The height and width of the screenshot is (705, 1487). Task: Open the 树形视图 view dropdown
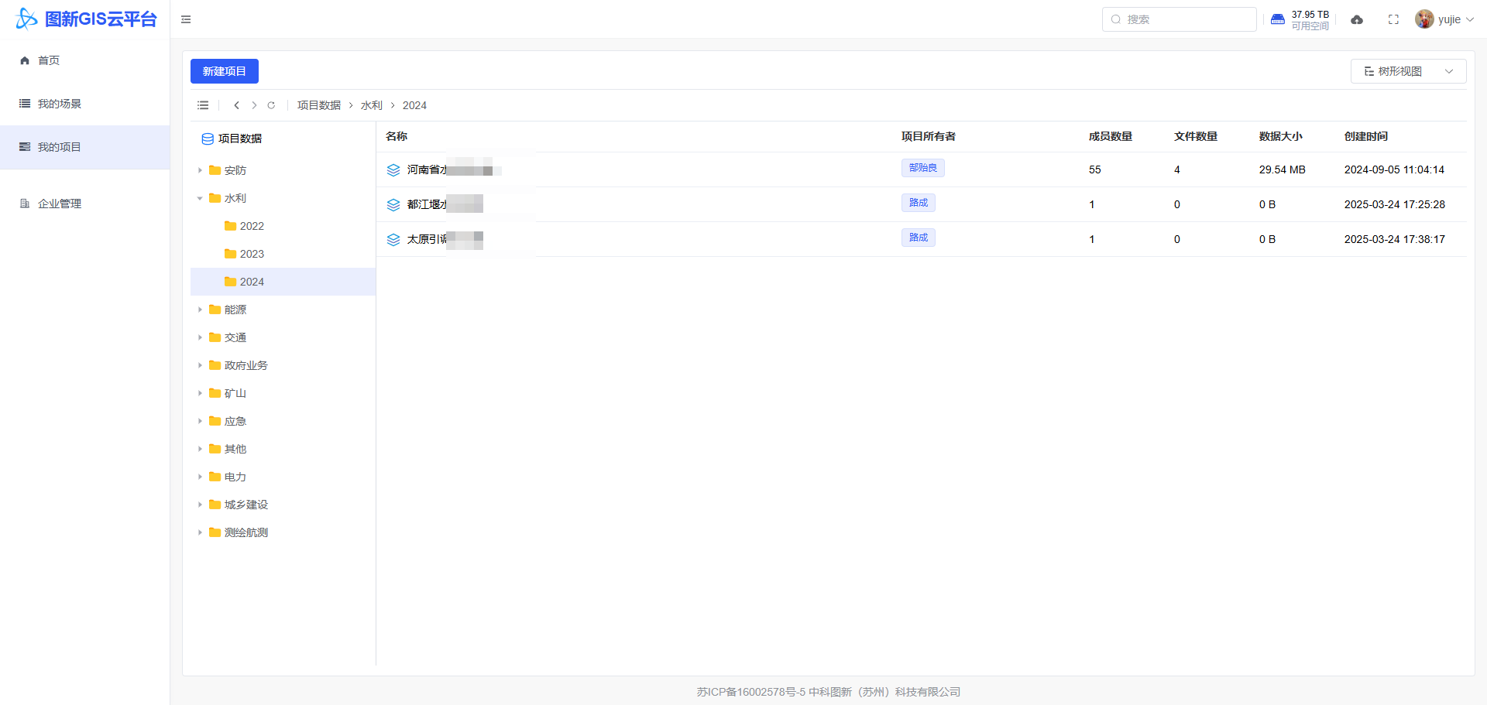tap(1408, 71)
